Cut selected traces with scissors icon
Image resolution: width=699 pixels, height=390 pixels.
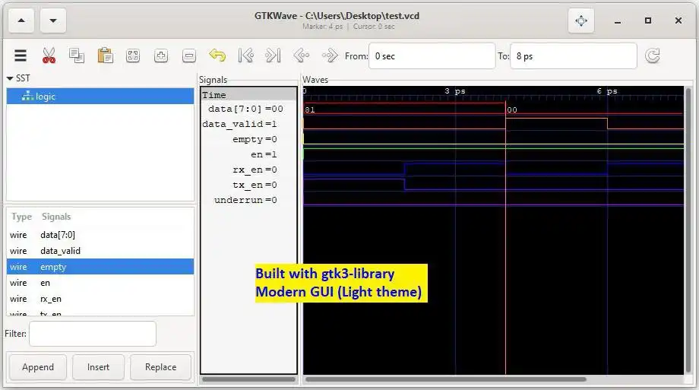49,55
